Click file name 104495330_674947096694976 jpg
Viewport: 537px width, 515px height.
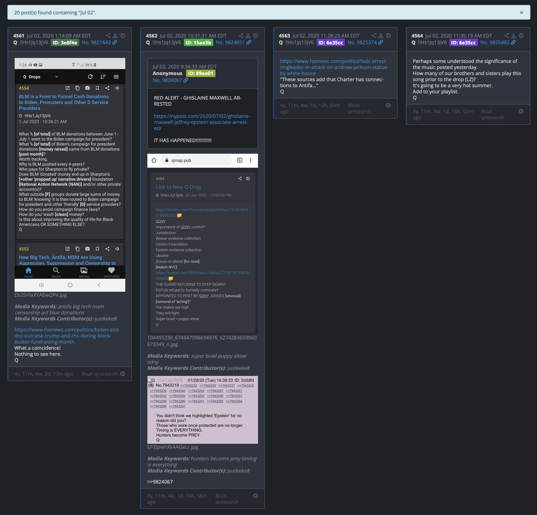pyautogui.click(x=202, y=341)
